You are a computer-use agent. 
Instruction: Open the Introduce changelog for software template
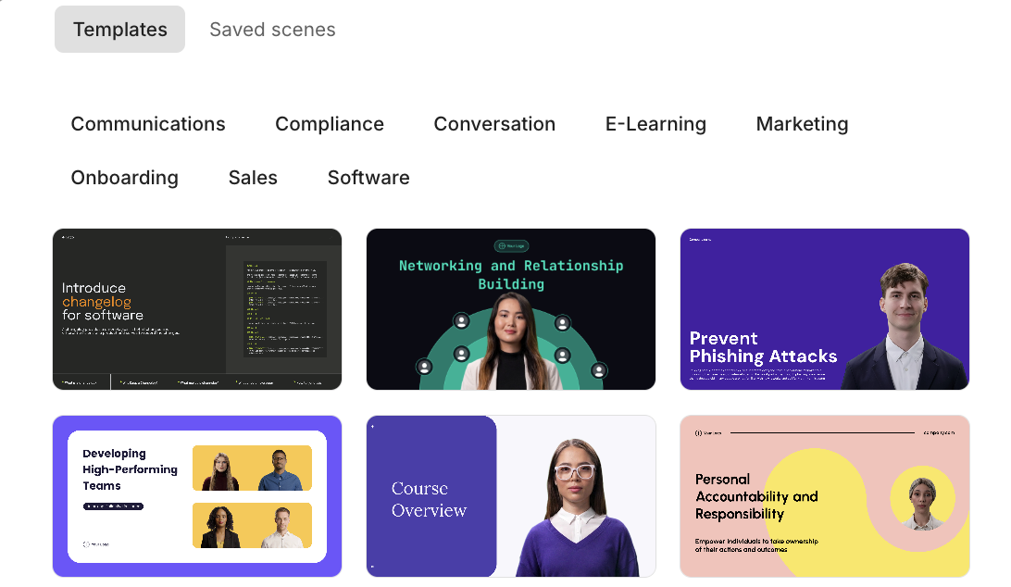[x=197, y=309]
